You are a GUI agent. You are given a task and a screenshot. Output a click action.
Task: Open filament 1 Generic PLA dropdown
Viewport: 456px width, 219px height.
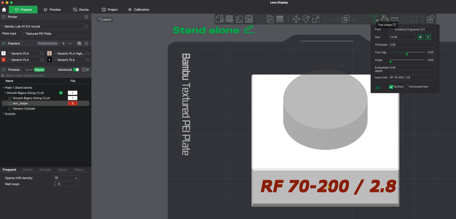tap(23, 53)
